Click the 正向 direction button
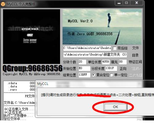This screenshot has height=125, width=154. click(123, 68)
